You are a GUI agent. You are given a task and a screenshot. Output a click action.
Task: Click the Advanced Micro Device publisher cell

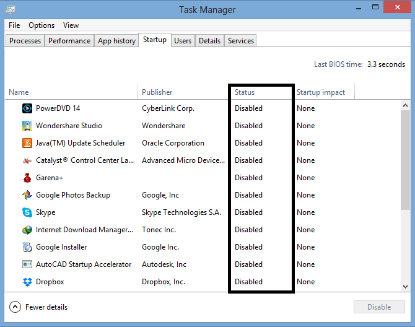(183, 160)
